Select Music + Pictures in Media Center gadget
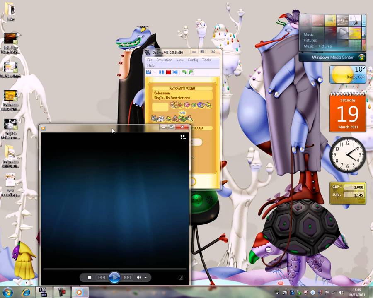373x298 pixels. pyautogui.click(x=317, y=46)
